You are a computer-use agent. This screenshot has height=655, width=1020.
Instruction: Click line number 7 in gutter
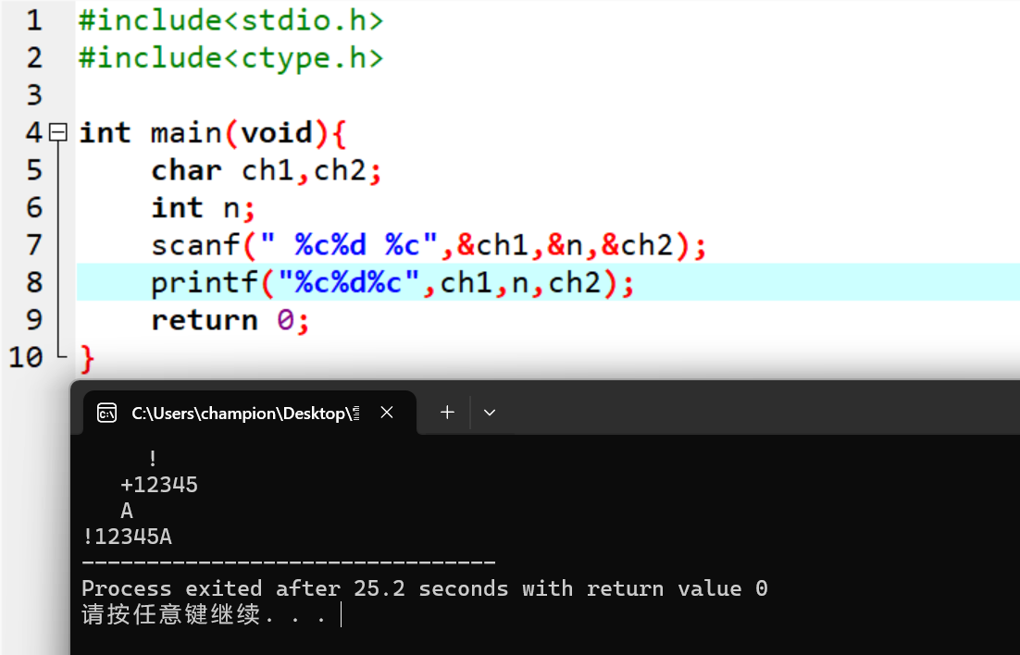(x=34, y=245)
